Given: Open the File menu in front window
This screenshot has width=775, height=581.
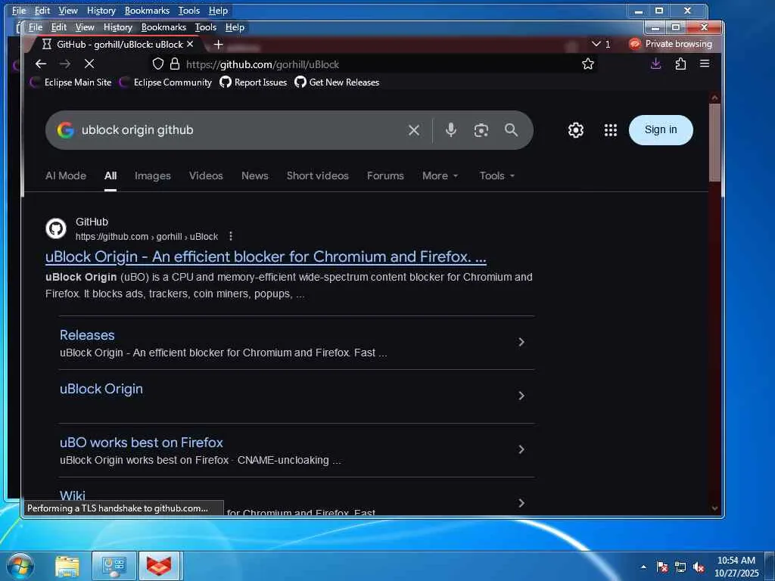Looking at the screenshot, I should [36, 27].
